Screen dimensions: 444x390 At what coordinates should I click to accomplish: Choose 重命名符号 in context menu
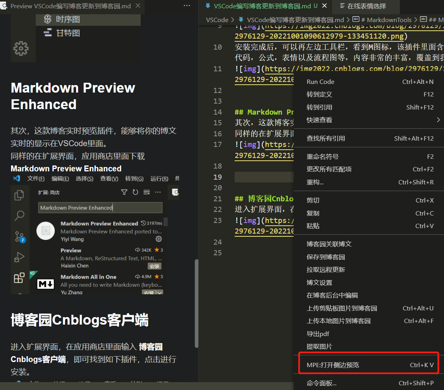pos(370,156)
